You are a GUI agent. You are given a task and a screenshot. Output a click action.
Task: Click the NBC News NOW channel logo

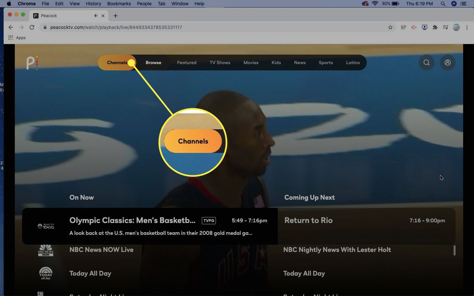pos(46,250)
